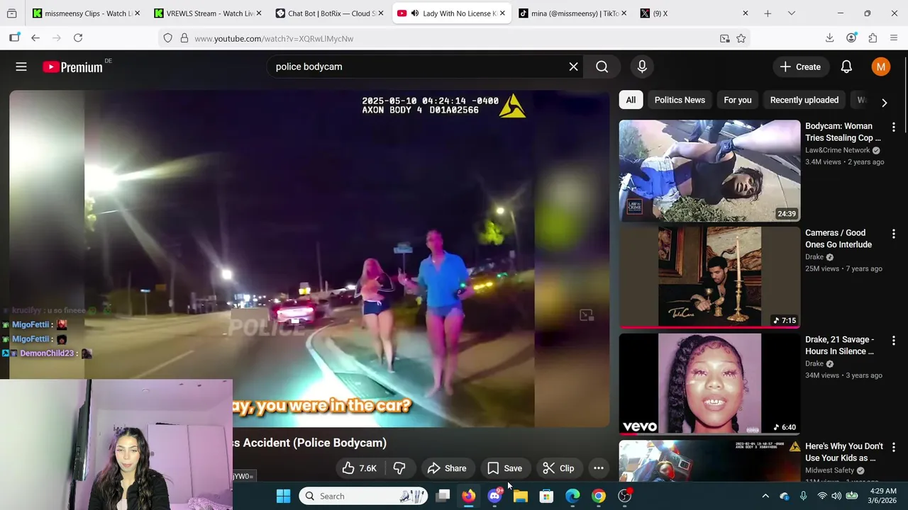Show site tracking protection shield
Screen dimensions: 908x510
click(167, 38)
